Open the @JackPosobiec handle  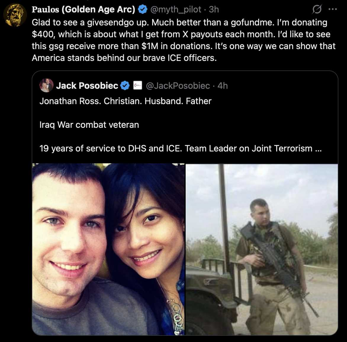178,86
